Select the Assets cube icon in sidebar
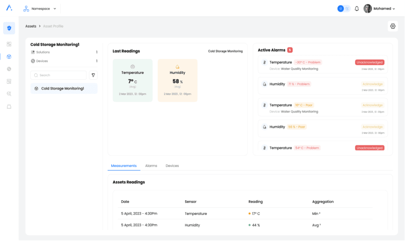 coord(9,56)
